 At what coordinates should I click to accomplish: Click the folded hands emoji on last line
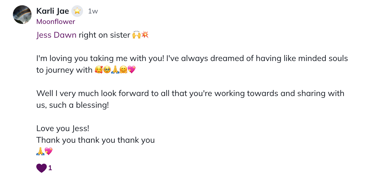pos(40,151)
